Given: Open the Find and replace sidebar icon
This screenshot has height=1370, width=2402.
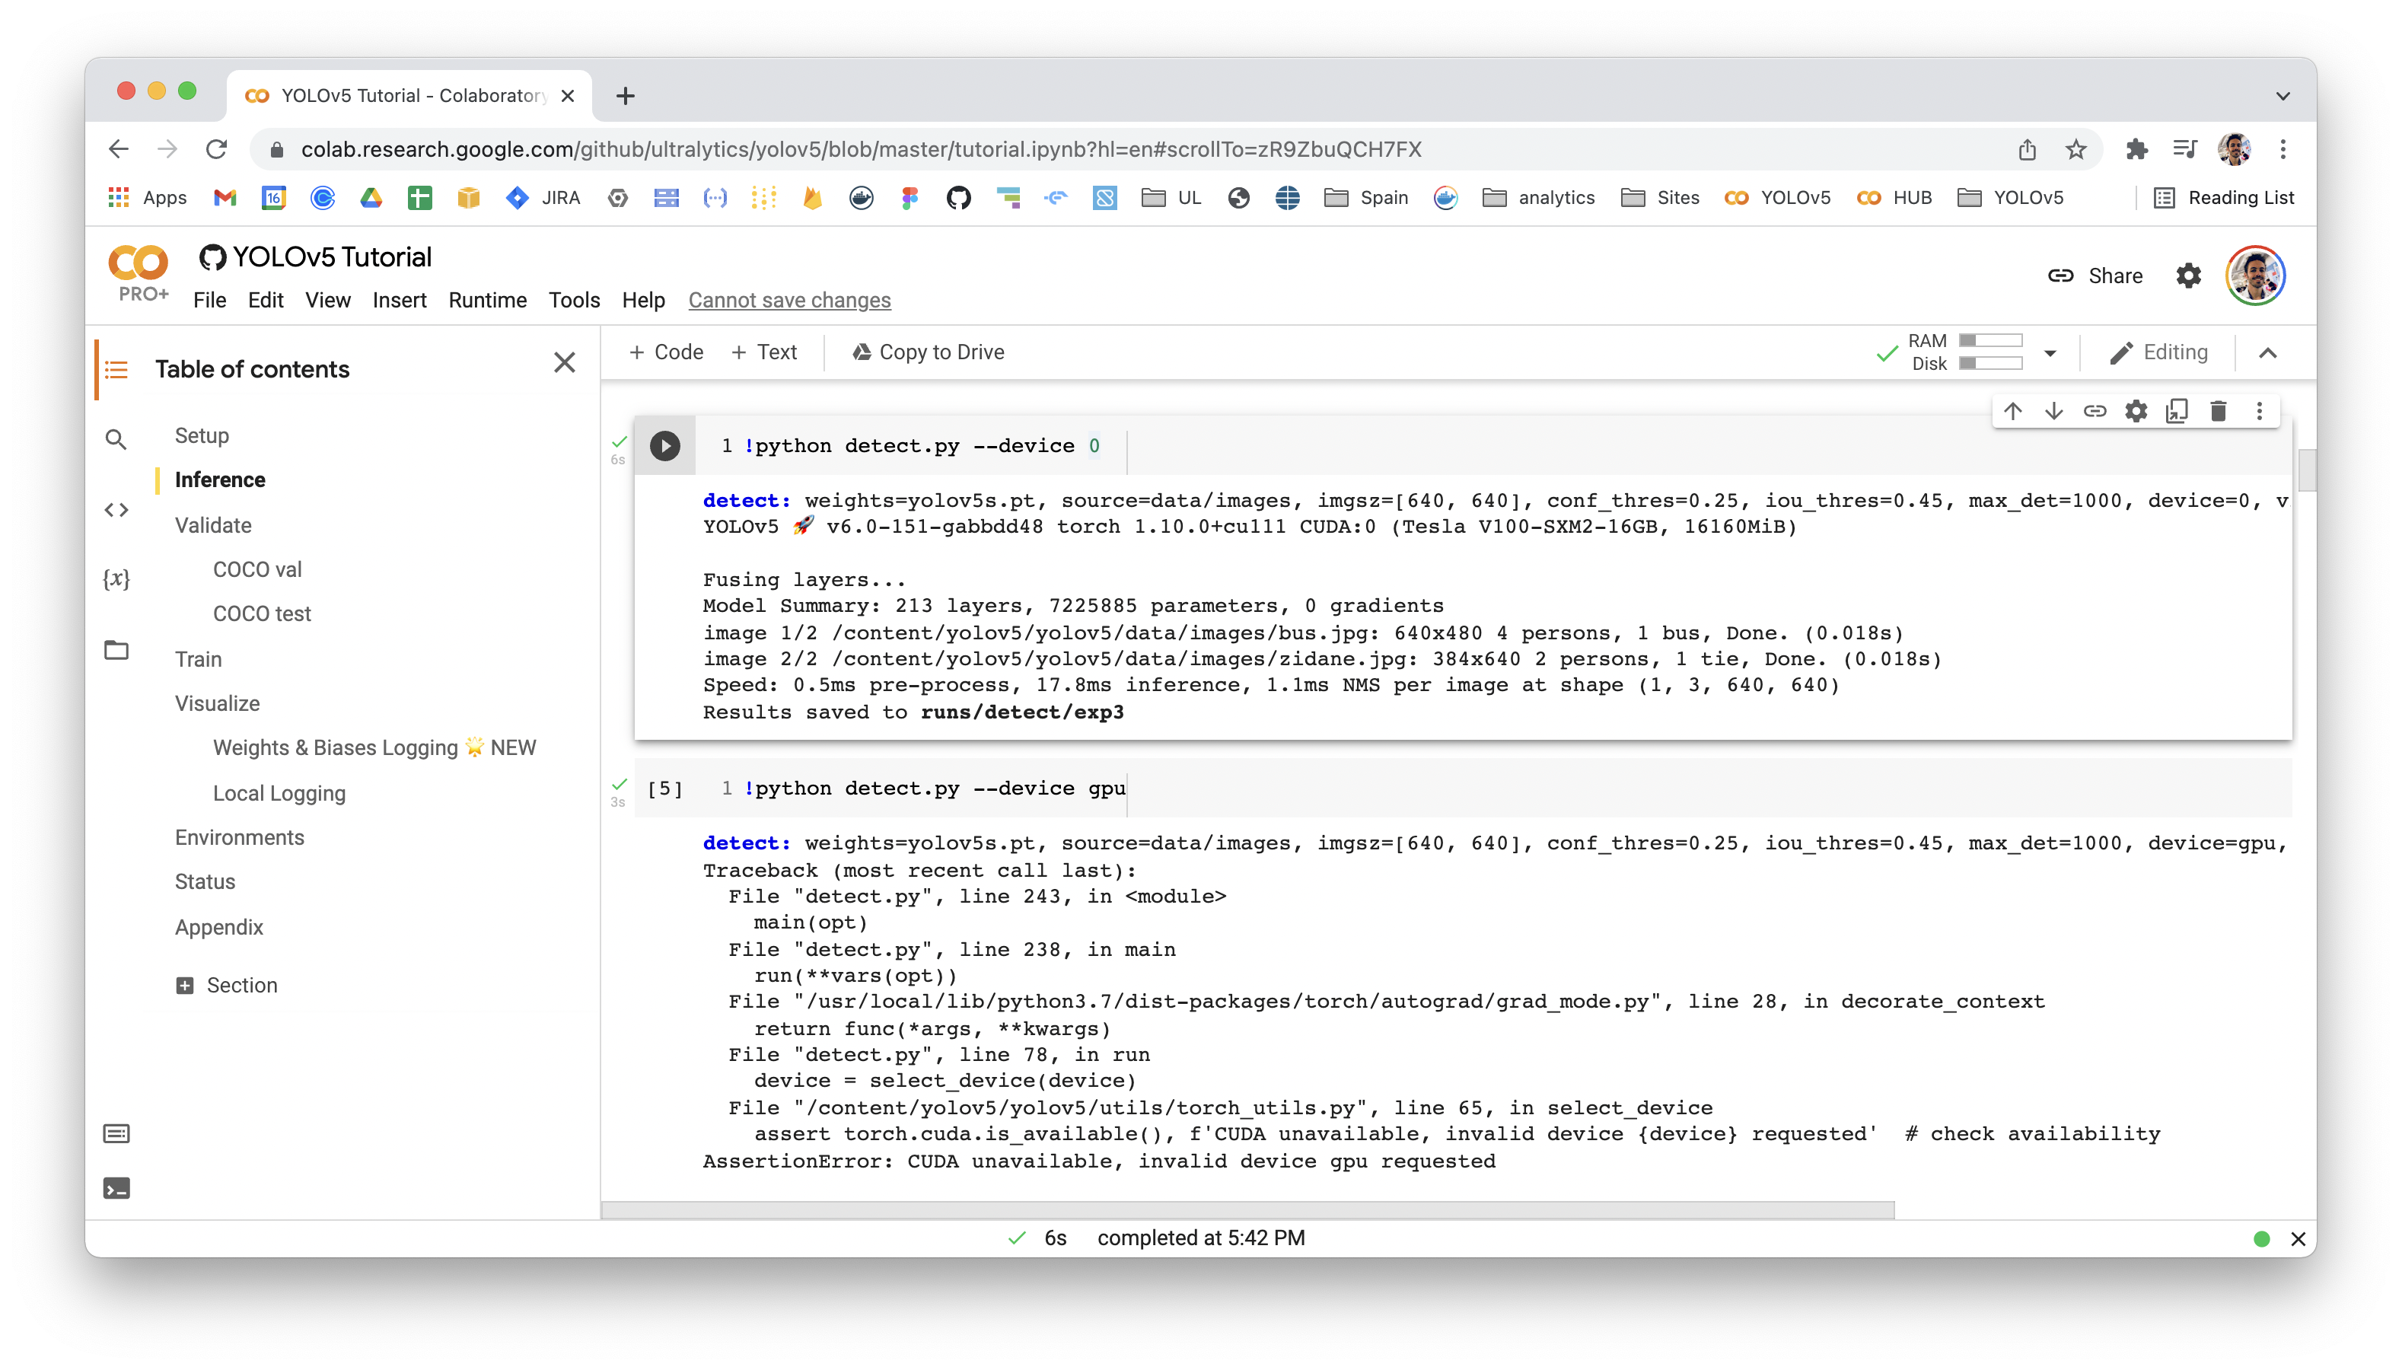Looking at the screenshot, I should [116, 439].
